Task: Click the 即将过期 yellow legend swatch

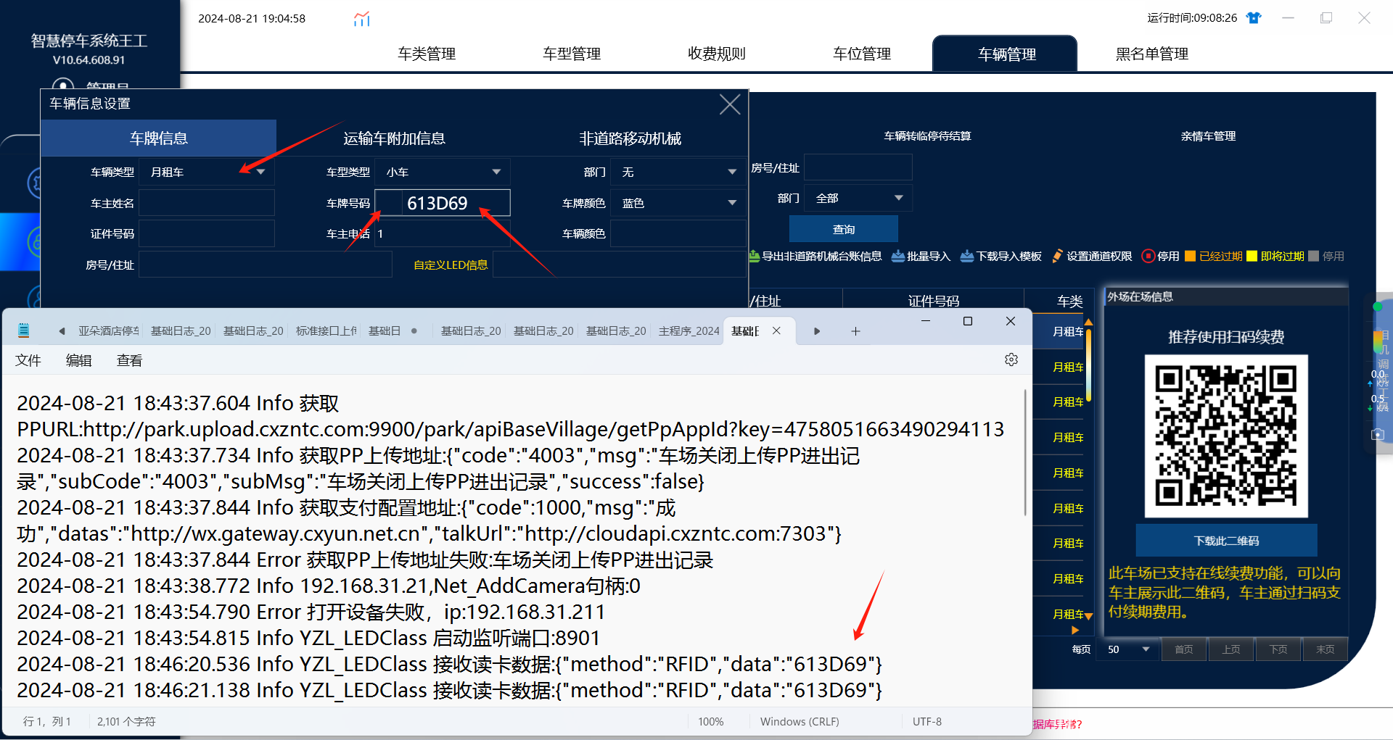Action: tap(1252, 256)
